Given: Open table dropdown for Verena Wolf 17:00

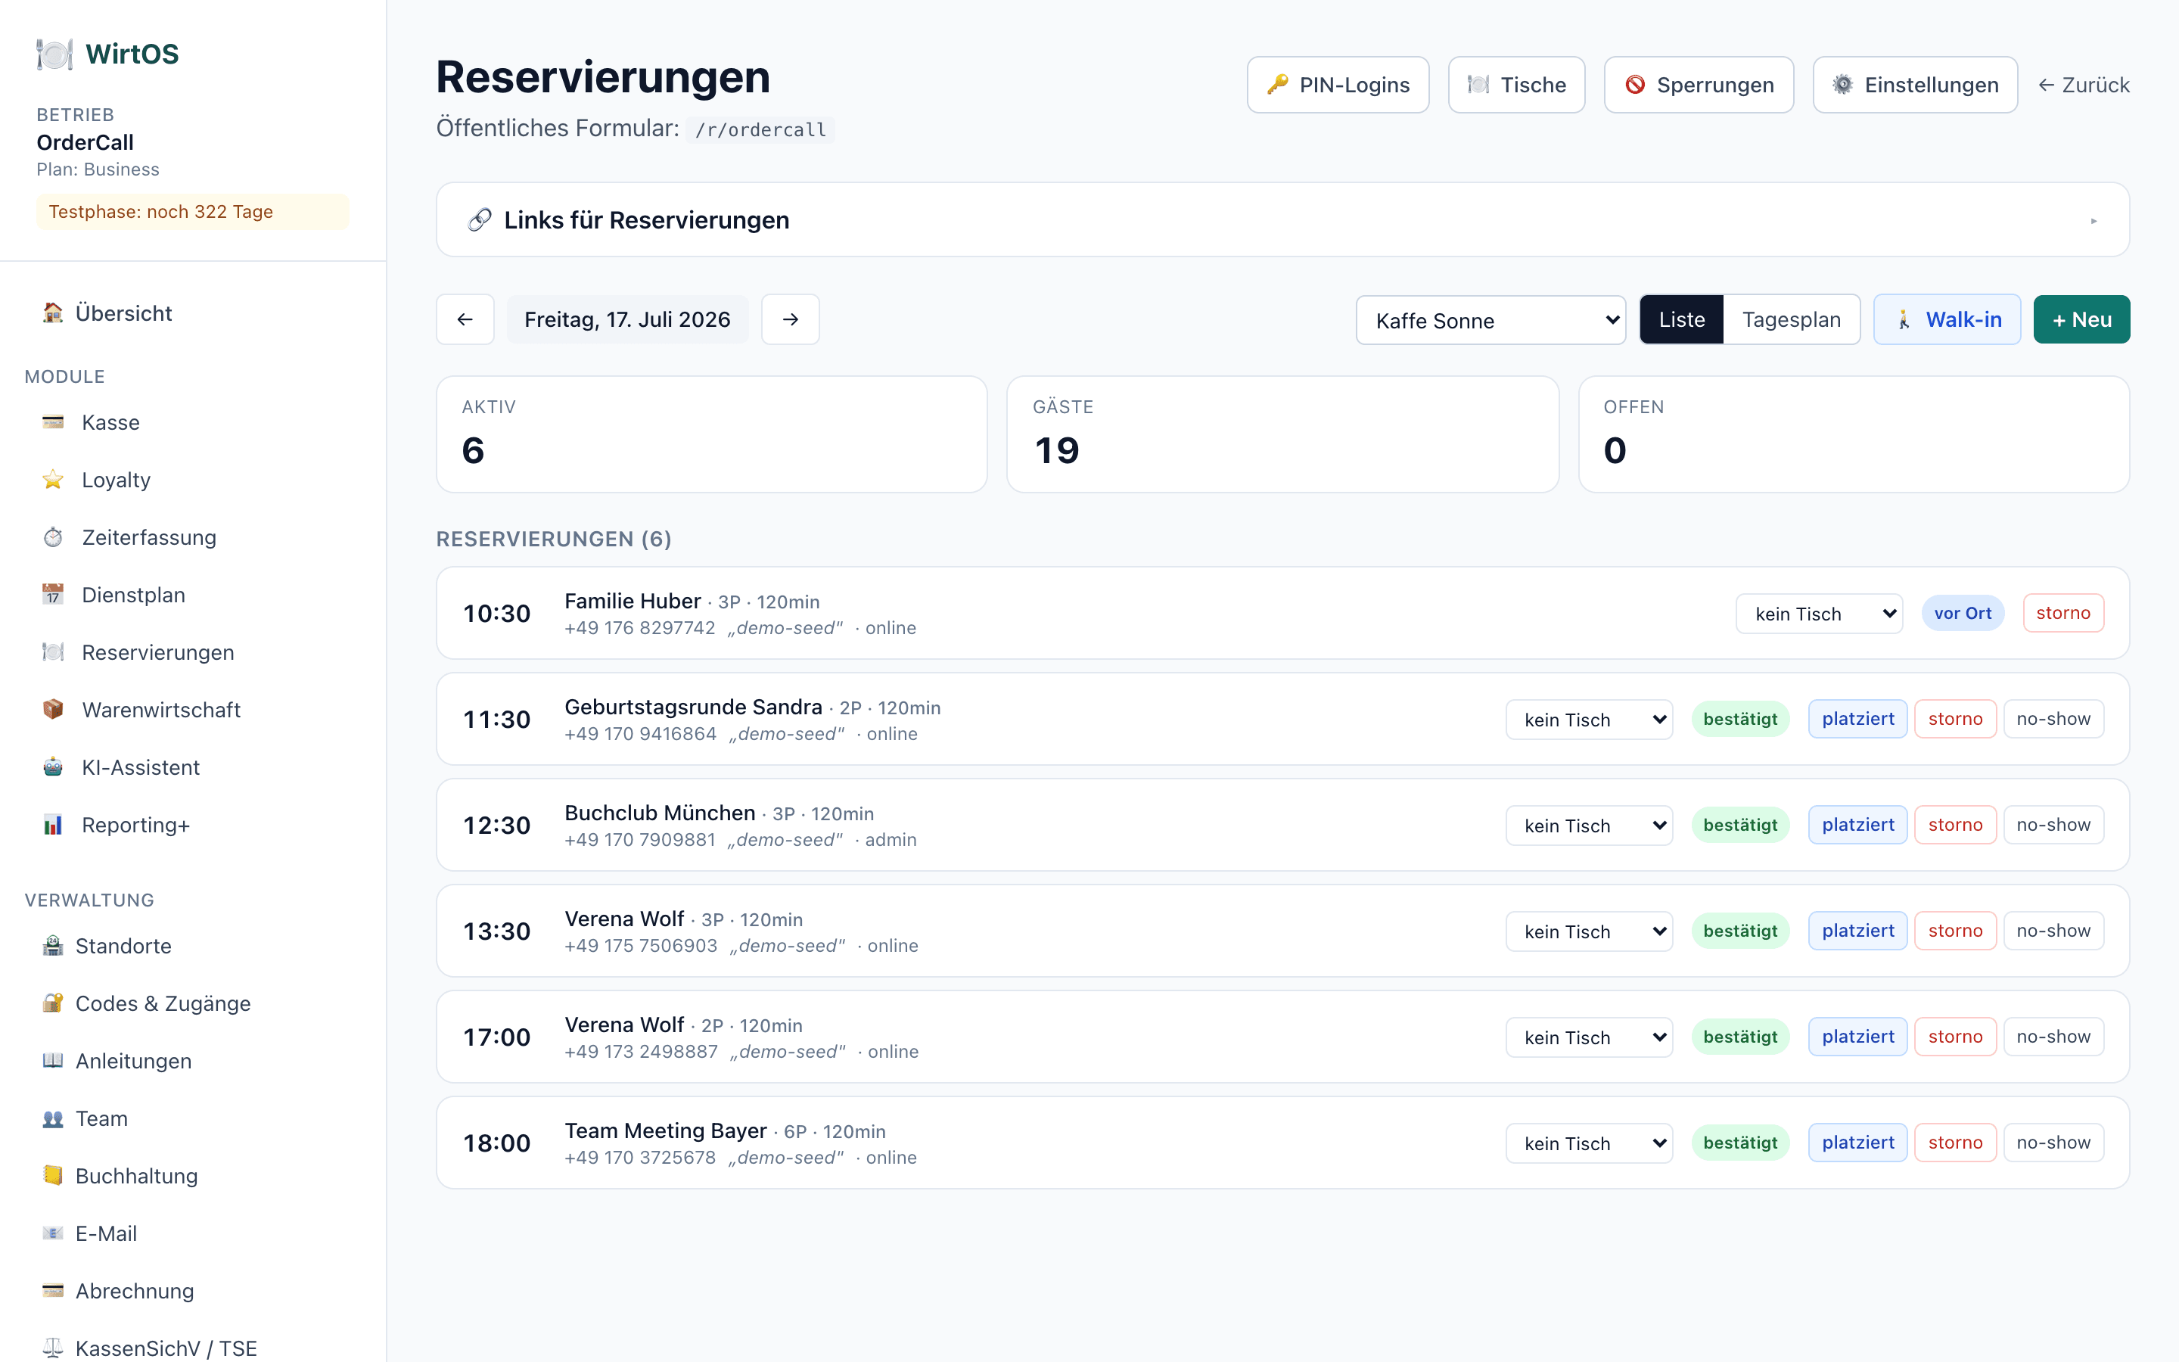Looking at the screenshot, I should [x=1589, y=1037].
